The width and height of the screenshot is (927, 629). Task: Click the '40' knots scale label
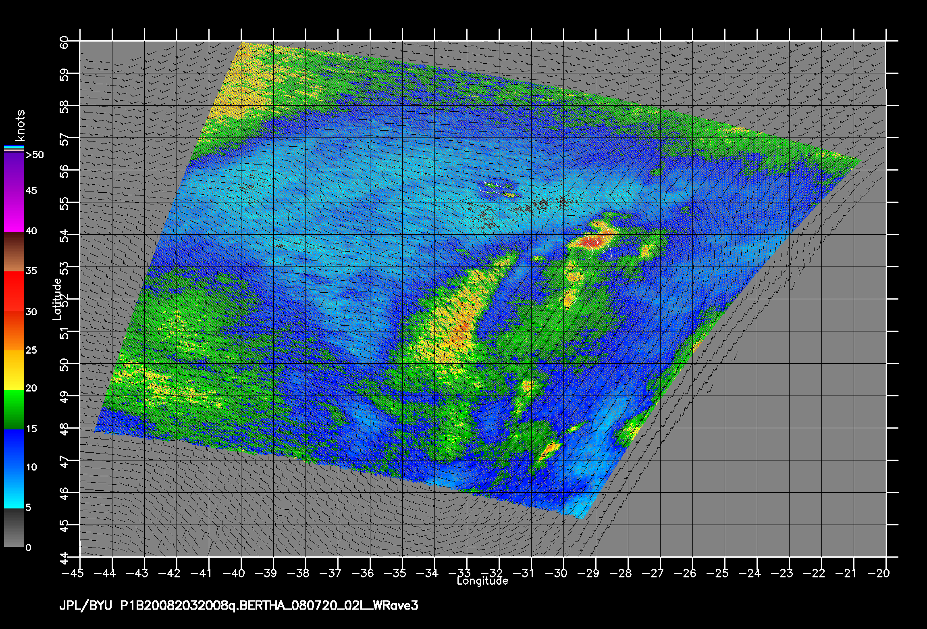(31, 231)
